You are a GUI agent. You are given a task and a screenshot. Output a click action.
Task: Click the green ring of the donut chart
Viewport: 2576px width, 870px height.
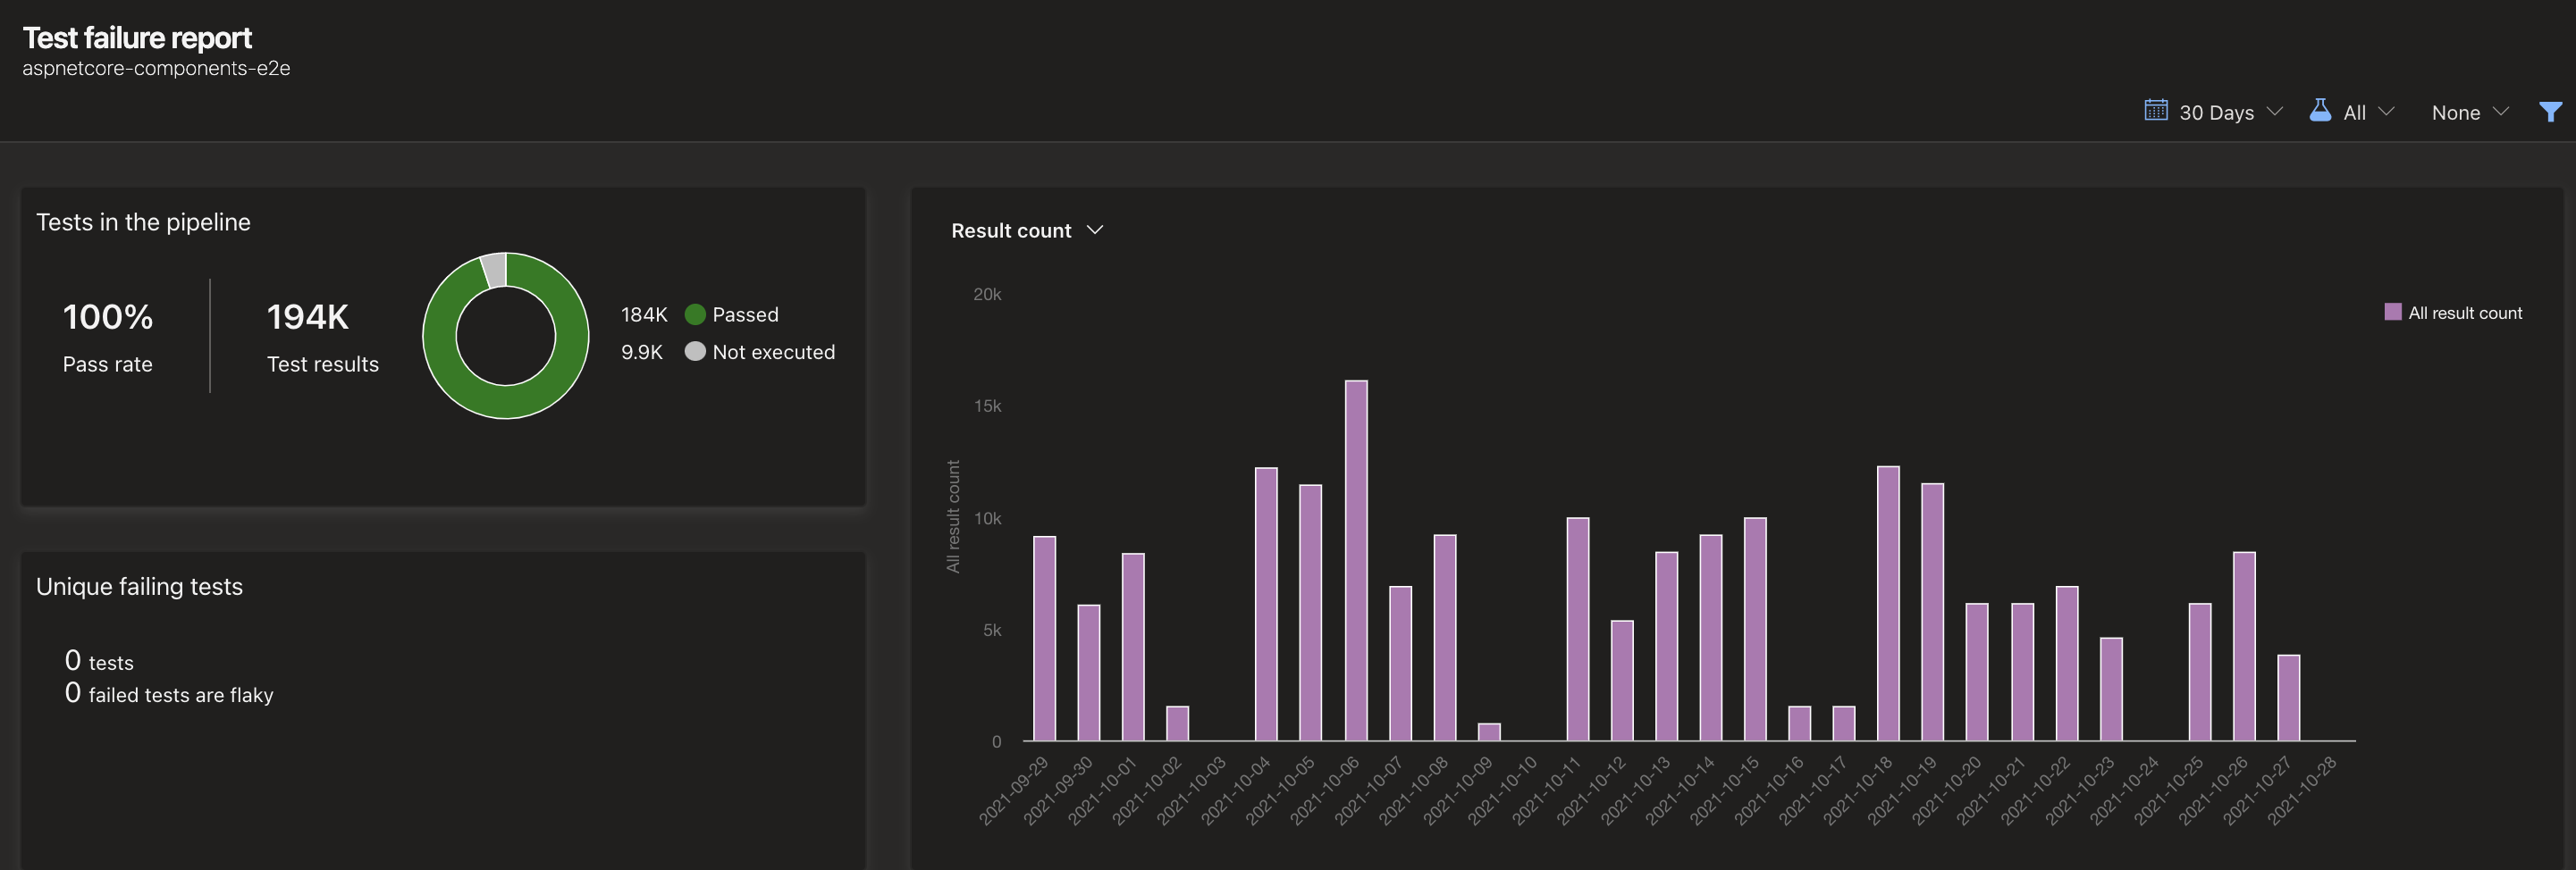point(505,409)
